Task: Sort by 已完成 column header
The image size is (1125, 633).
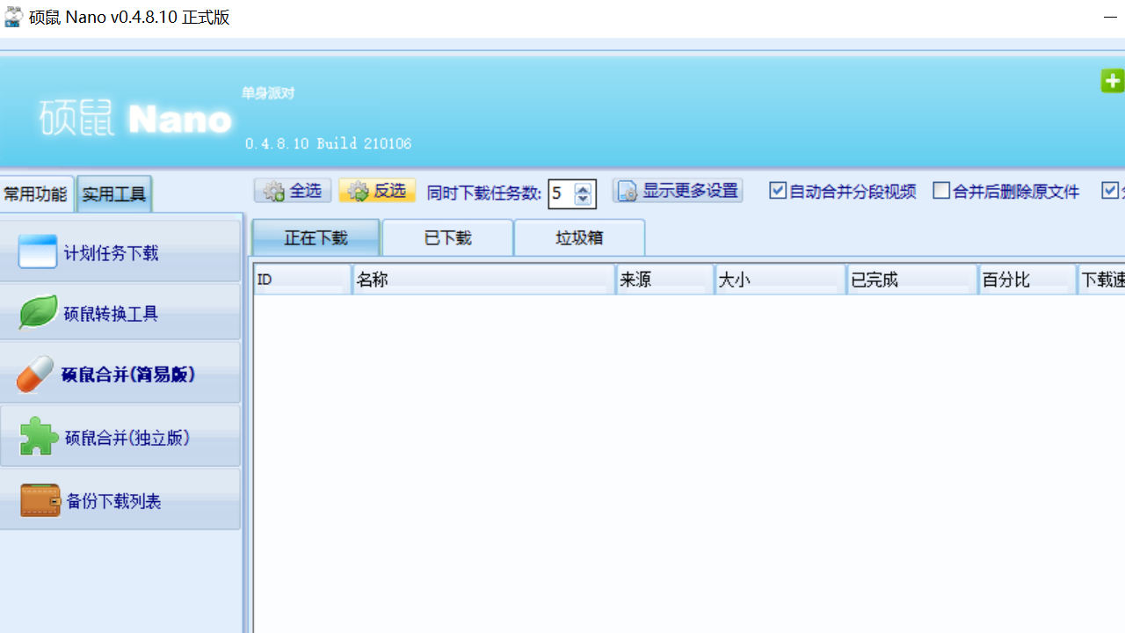Action: [x=912, y=280]
